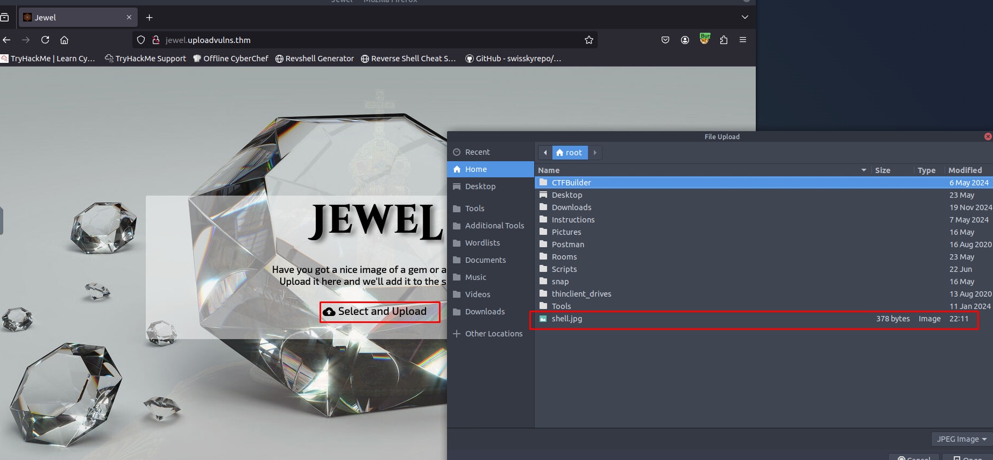Click the browser forward arrow
993x460 pixels.
(26, 40)
